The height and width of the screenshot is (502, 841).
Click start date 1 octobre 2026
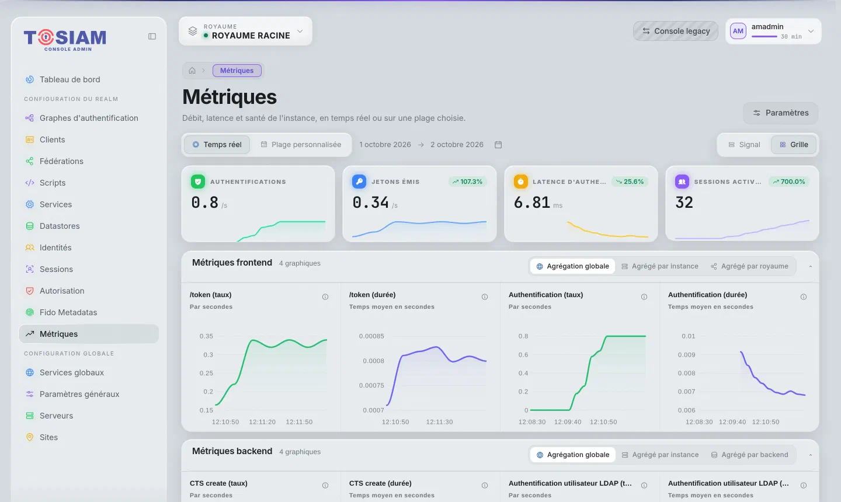coord(385,145)
